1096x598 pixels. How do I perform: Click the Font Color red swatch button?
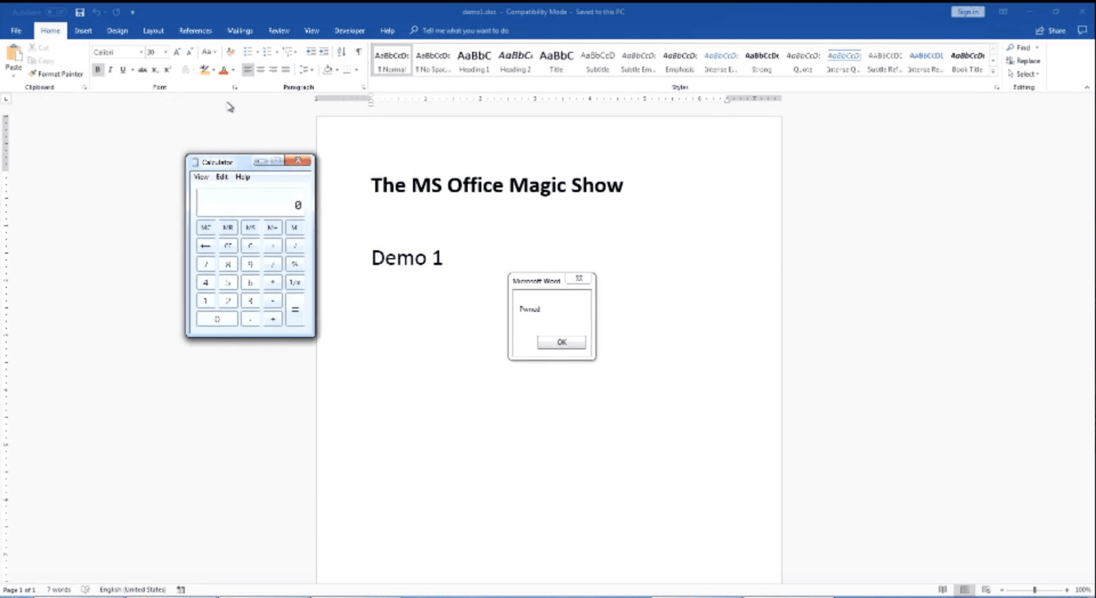224,70
